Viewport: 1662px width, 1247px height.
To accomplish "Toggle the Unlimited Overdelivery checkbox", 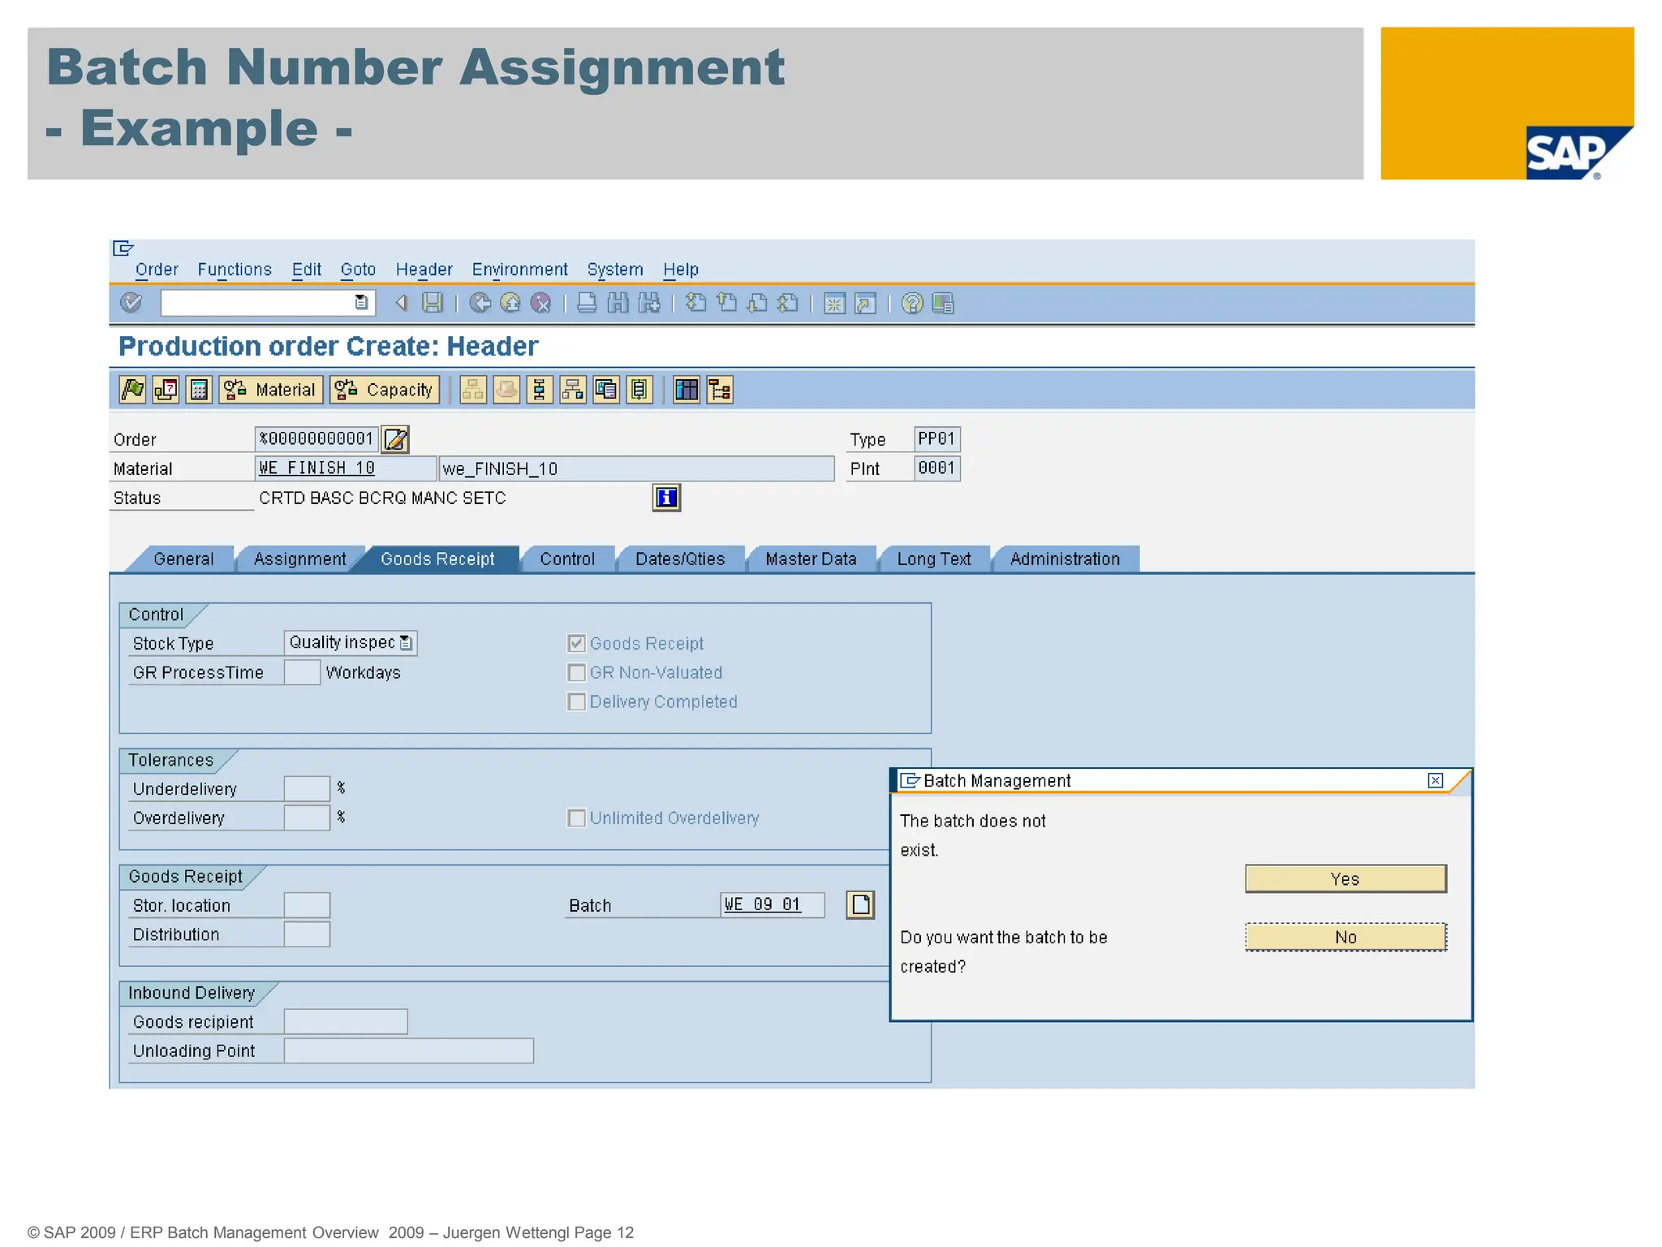I will tap(576, 818).
